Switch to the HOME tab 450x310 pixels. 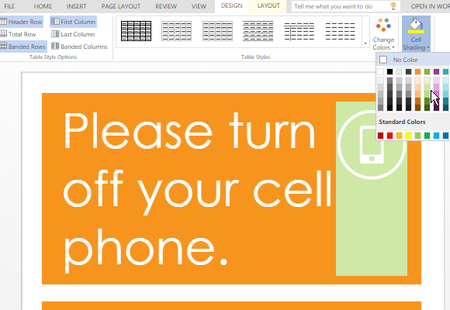click(43, 6)
